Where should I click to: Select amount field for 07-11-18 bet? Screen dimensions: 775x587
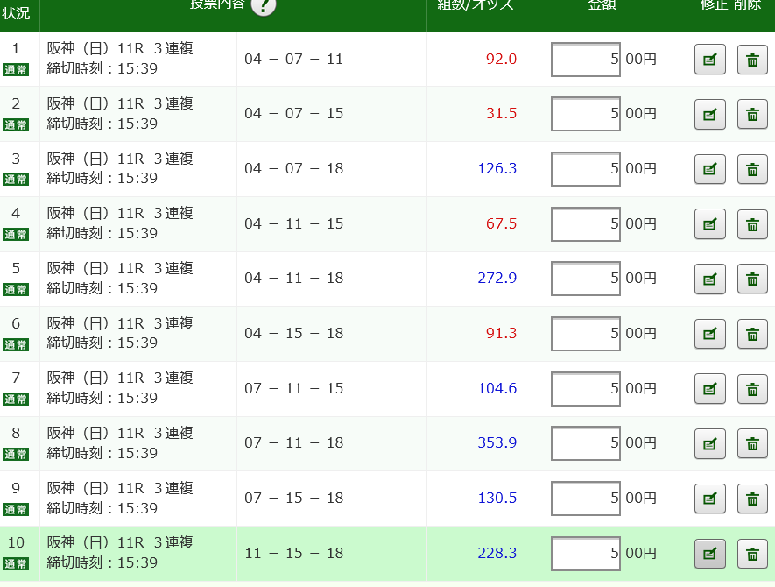coord(585,443)
